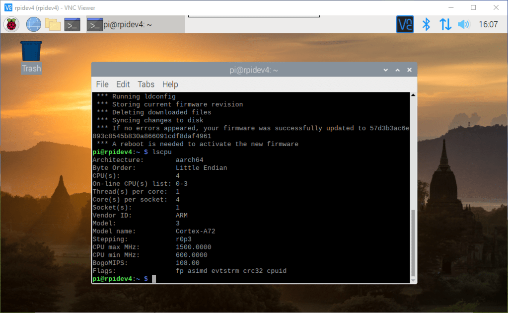The image size is (508, 313).
Task: Launch the web browser from the taskbar
Action: [x=33, y=24]
